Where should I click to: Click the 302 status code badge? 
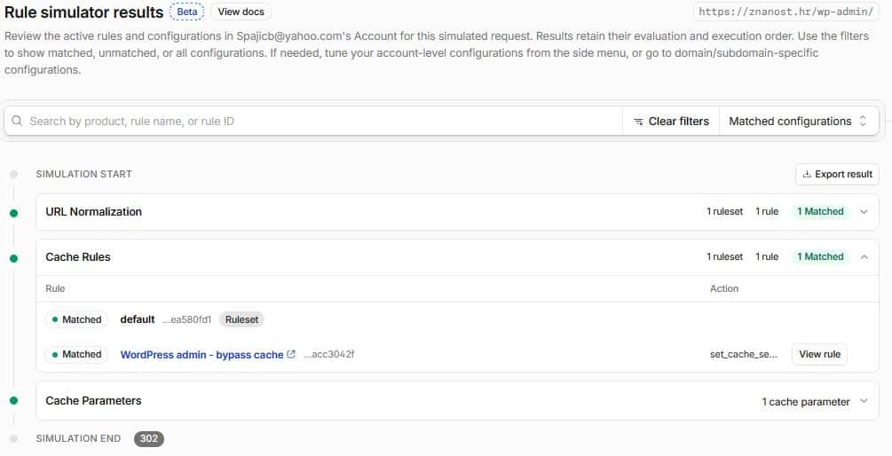click(149, 438)
